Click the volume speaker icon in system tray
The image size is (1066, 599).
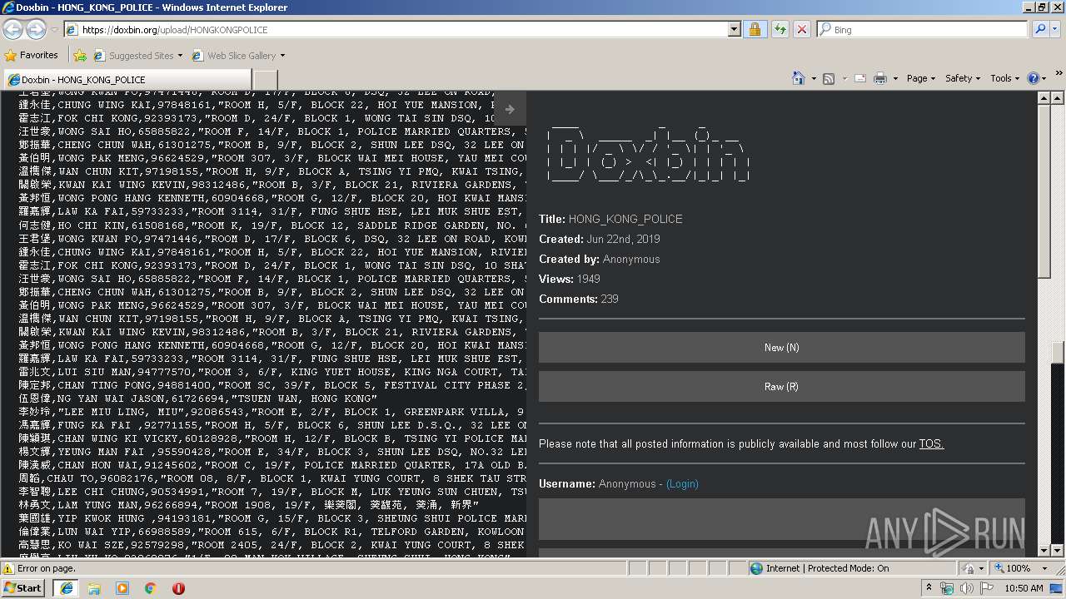965,588
